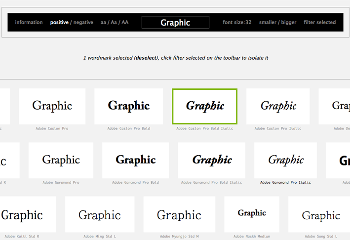The width and height of the screenshot is (350, 240).
Task: Click the 'Adobe Song Std L' label
Action: [321, 236]
